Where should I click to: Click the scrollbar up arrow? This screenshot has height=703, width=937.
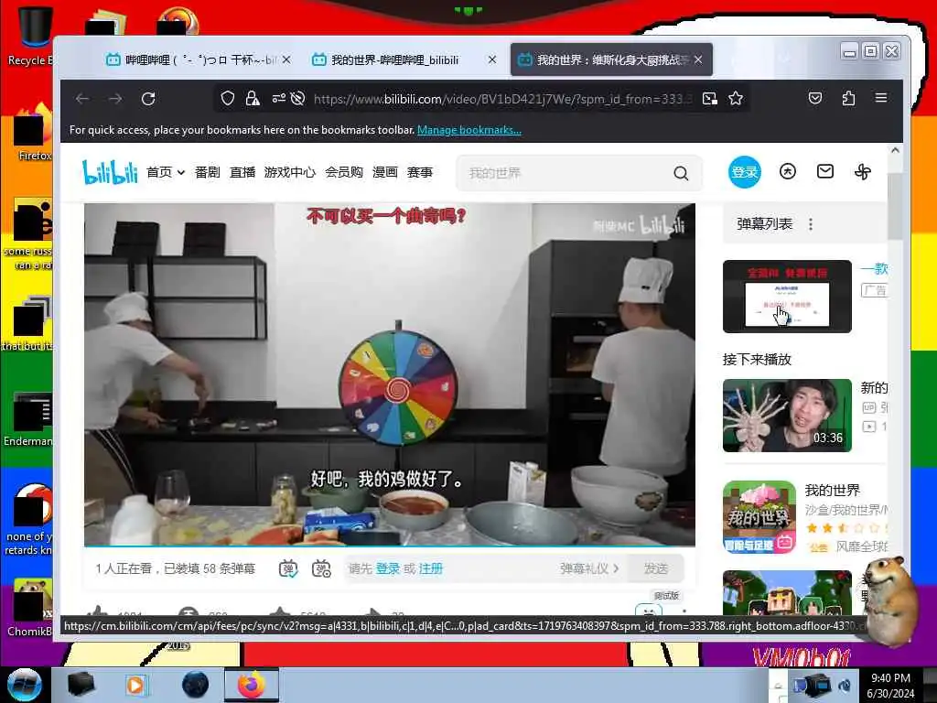[x=895, y=151]
